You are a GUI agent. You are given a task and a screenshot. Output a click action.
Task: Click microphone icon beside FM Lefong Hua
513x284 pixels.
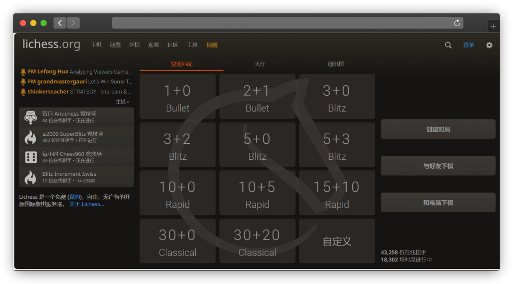coord(23,72)
